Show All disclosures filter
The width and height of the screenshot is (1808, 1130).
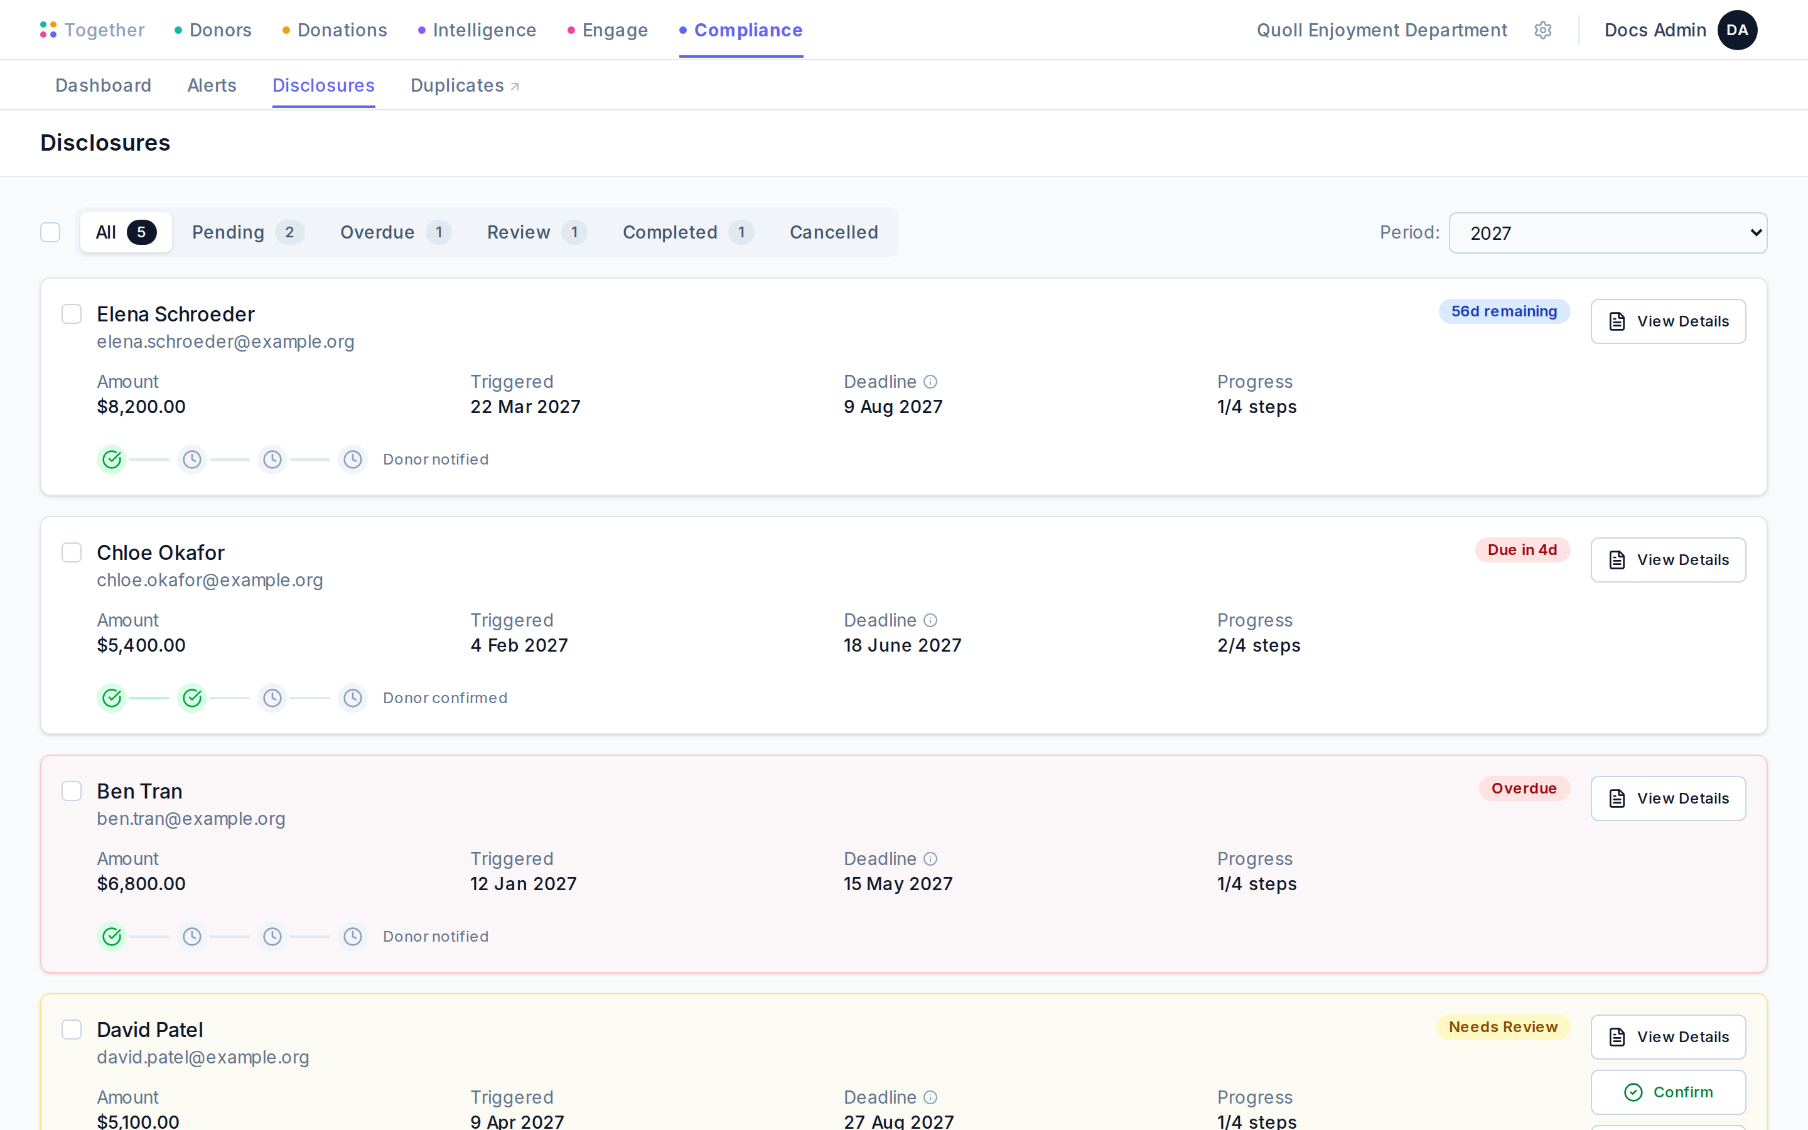pyautogui.click(x=126, y=232)
